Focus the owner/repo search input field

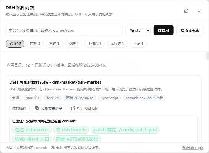click(64, 30)
